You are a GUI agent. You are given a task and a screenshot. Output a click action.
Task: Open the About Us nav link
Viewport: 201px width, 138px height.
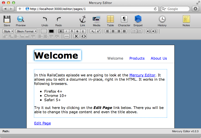coord(159,58)
